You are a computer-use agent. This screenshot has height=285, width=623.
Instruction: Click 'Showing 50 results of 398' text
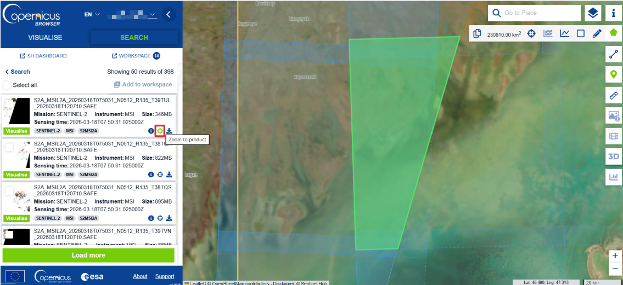tap(141, 72)
